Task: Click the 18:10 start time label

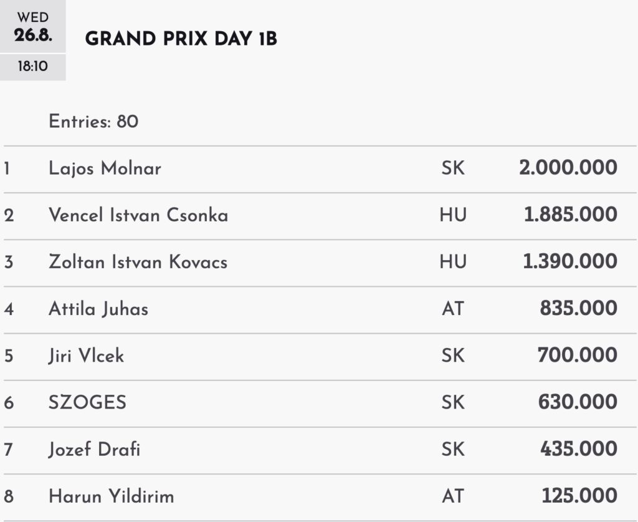Action: (x=32, y=66)
